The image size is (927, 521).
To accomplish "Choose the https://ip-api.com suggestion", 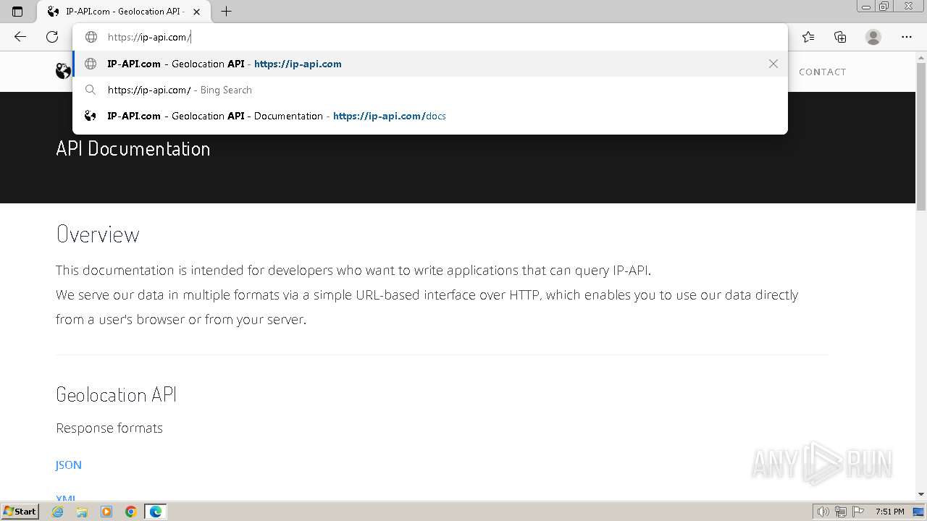I will (429, 64).
